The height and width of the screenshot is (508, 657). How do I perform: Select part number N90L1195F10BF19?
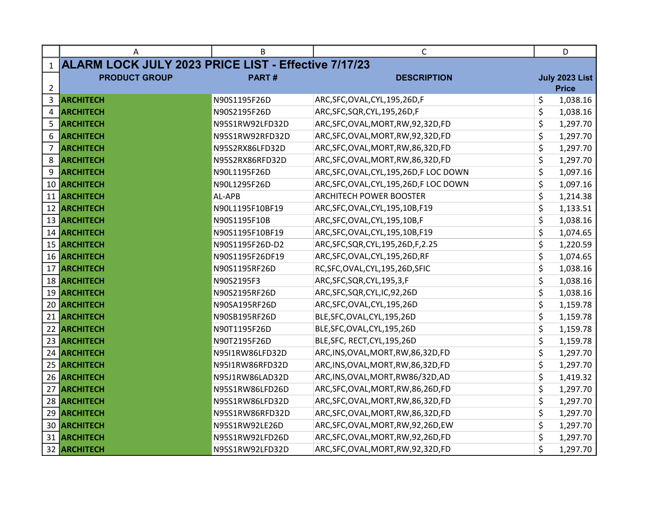tap(262, 208)
